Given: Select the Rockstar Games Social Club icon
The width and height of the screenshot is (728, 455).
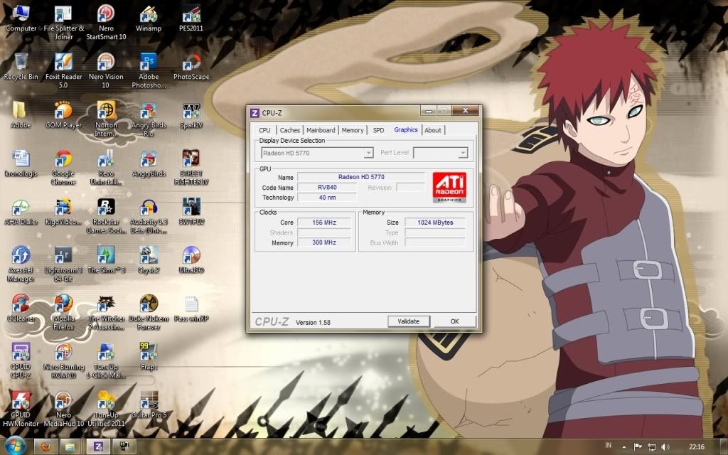Looking at the screenshot, I should [x=106, y=216].
